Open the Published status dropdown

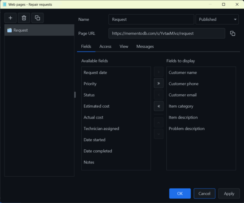tap(217, 19)
